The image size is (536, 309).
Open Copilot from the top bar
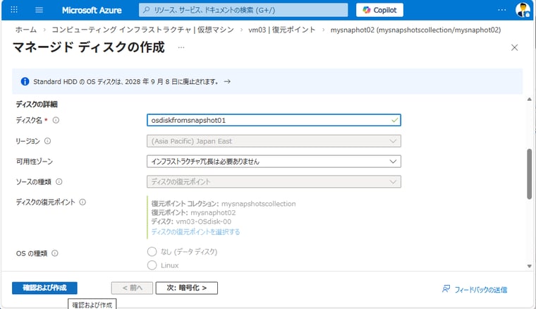tap(379, 10)
